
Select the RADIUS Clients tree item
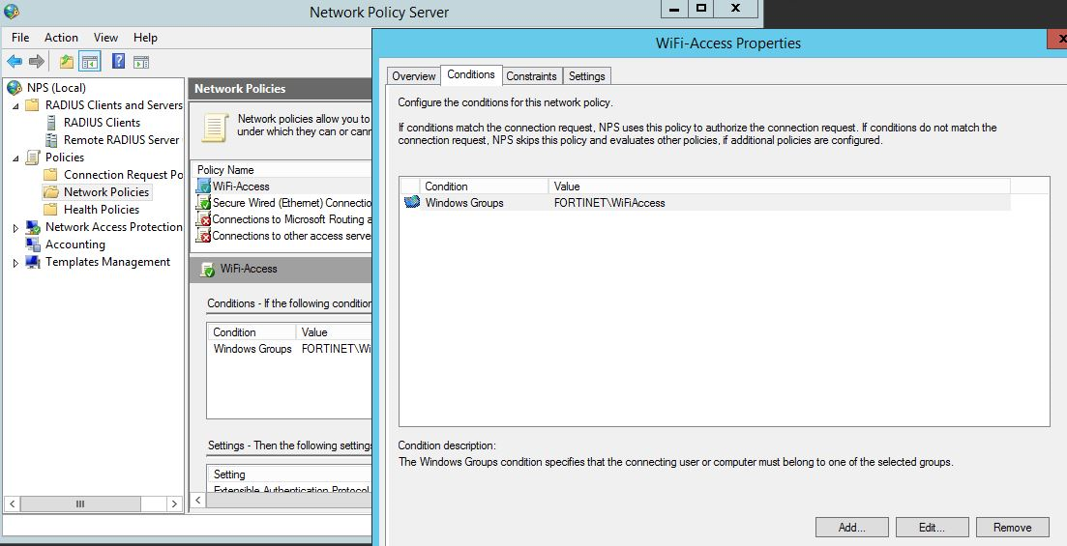(x=103, y=123)
